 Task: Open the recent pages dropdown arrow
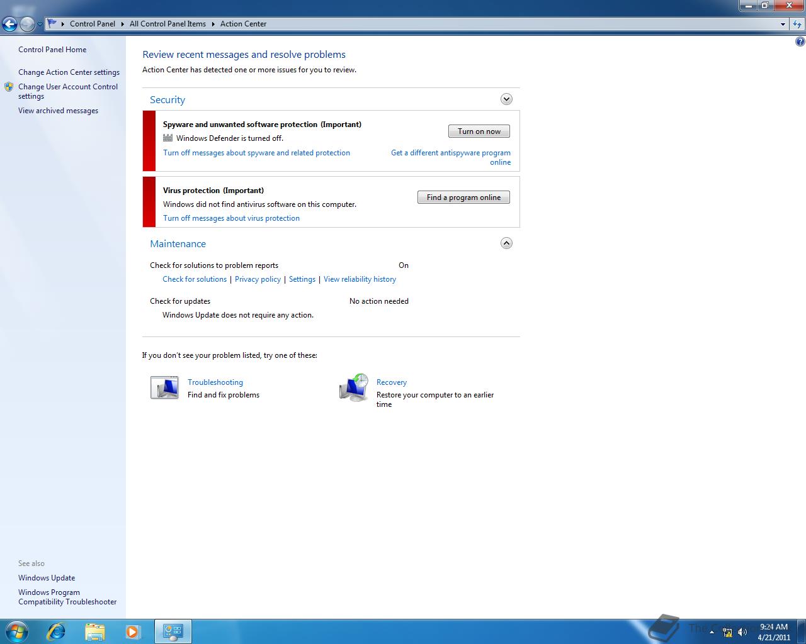pos(40,25)
